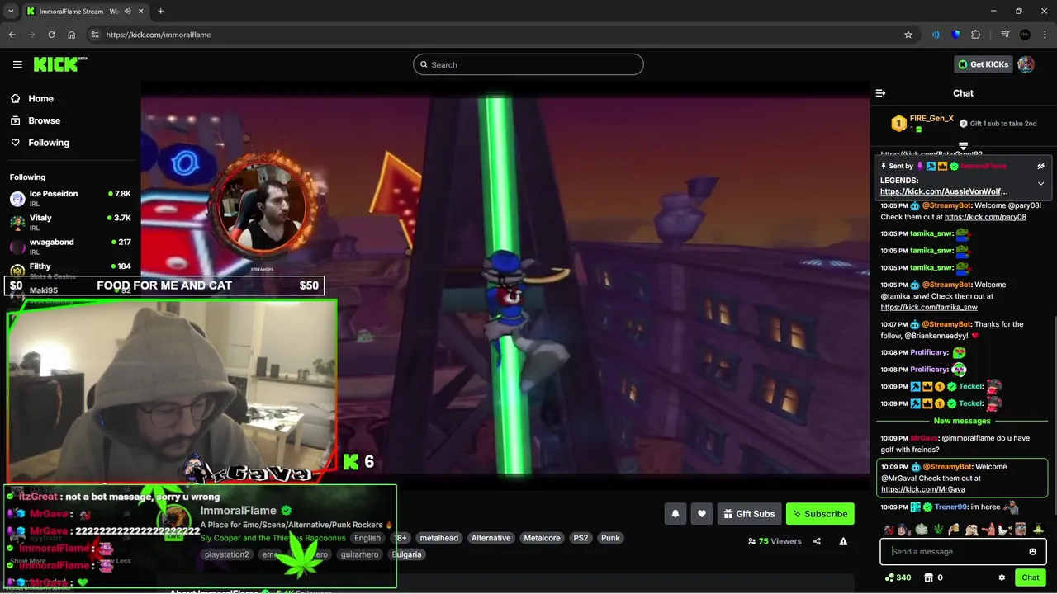
Task: Hide the pinned message
Action: [1040, 166]
